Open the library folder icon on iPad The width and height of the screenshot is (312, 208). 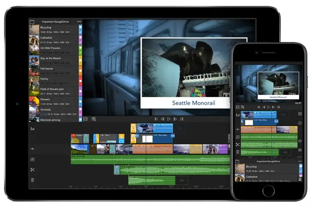click(x=32, y=22)
